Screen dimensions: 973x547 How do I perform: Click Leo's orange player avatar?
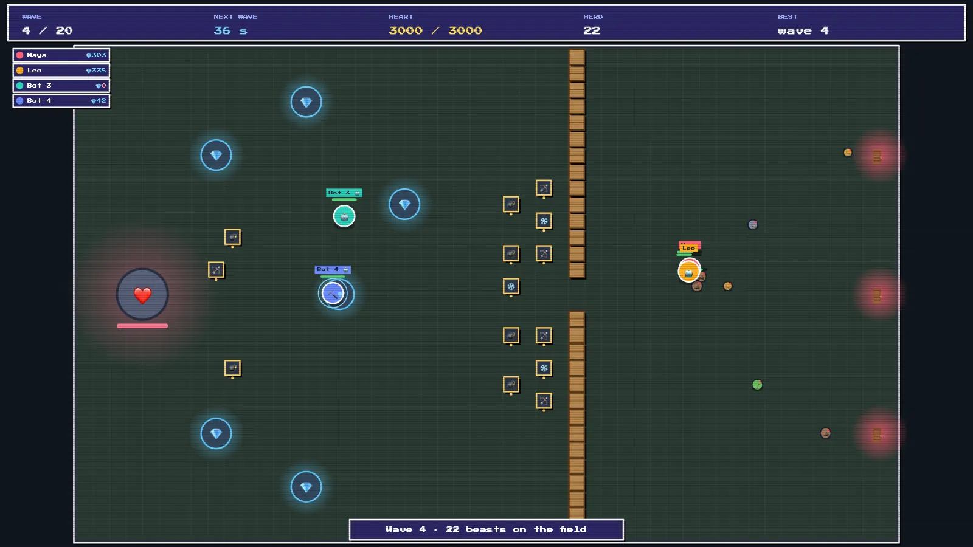pos(689,271)
